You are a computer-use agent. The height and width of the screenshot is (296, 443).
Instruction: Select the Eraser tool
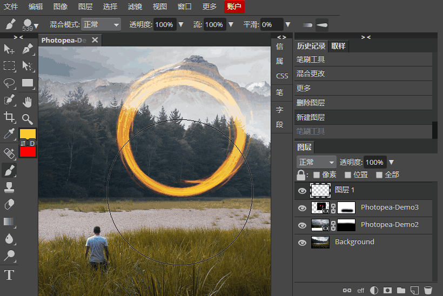[9, 205]
